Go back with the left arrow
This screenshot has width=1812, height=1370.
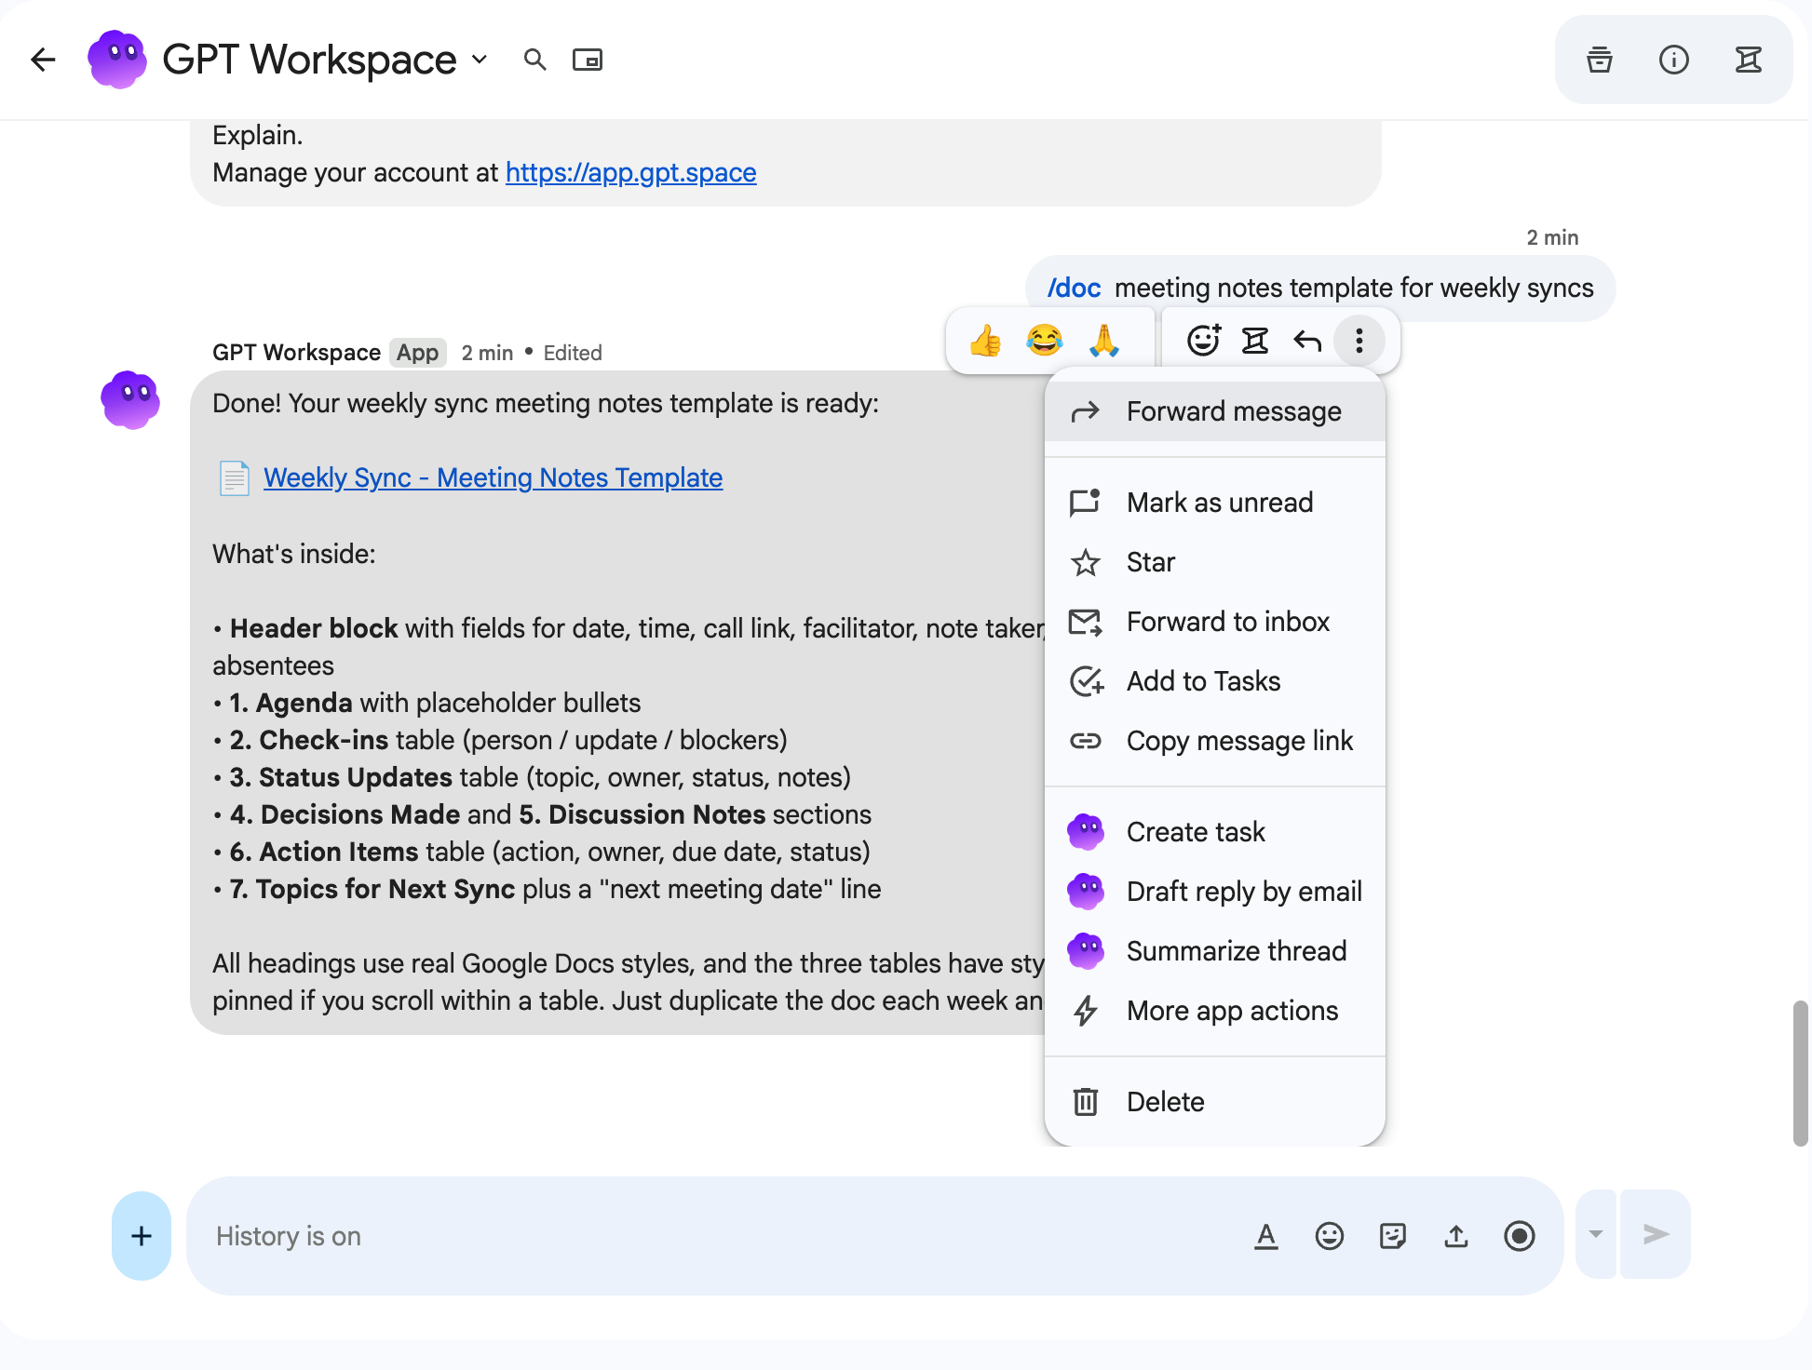(x=43, y=60)
